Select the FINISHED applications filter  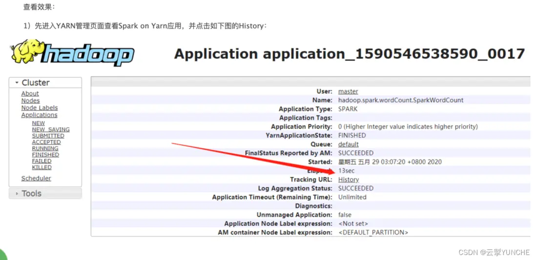coord(45,155)
